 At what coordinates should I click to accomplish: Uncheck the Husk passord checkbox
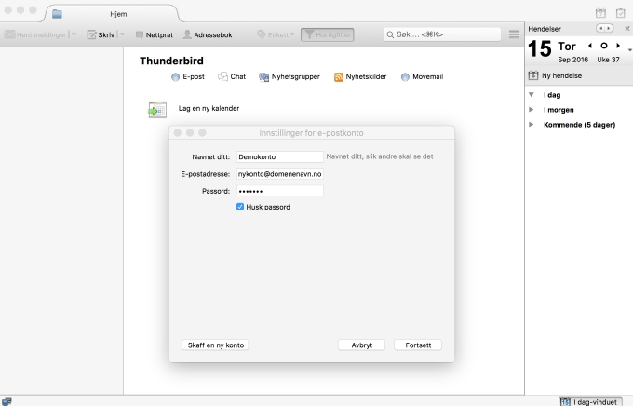240,207
